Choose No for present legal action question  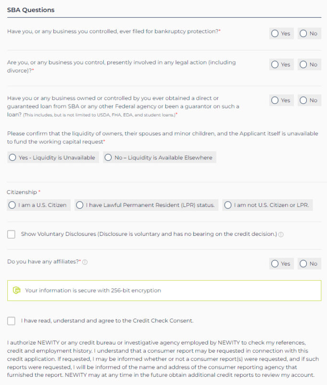coord(309,64)
